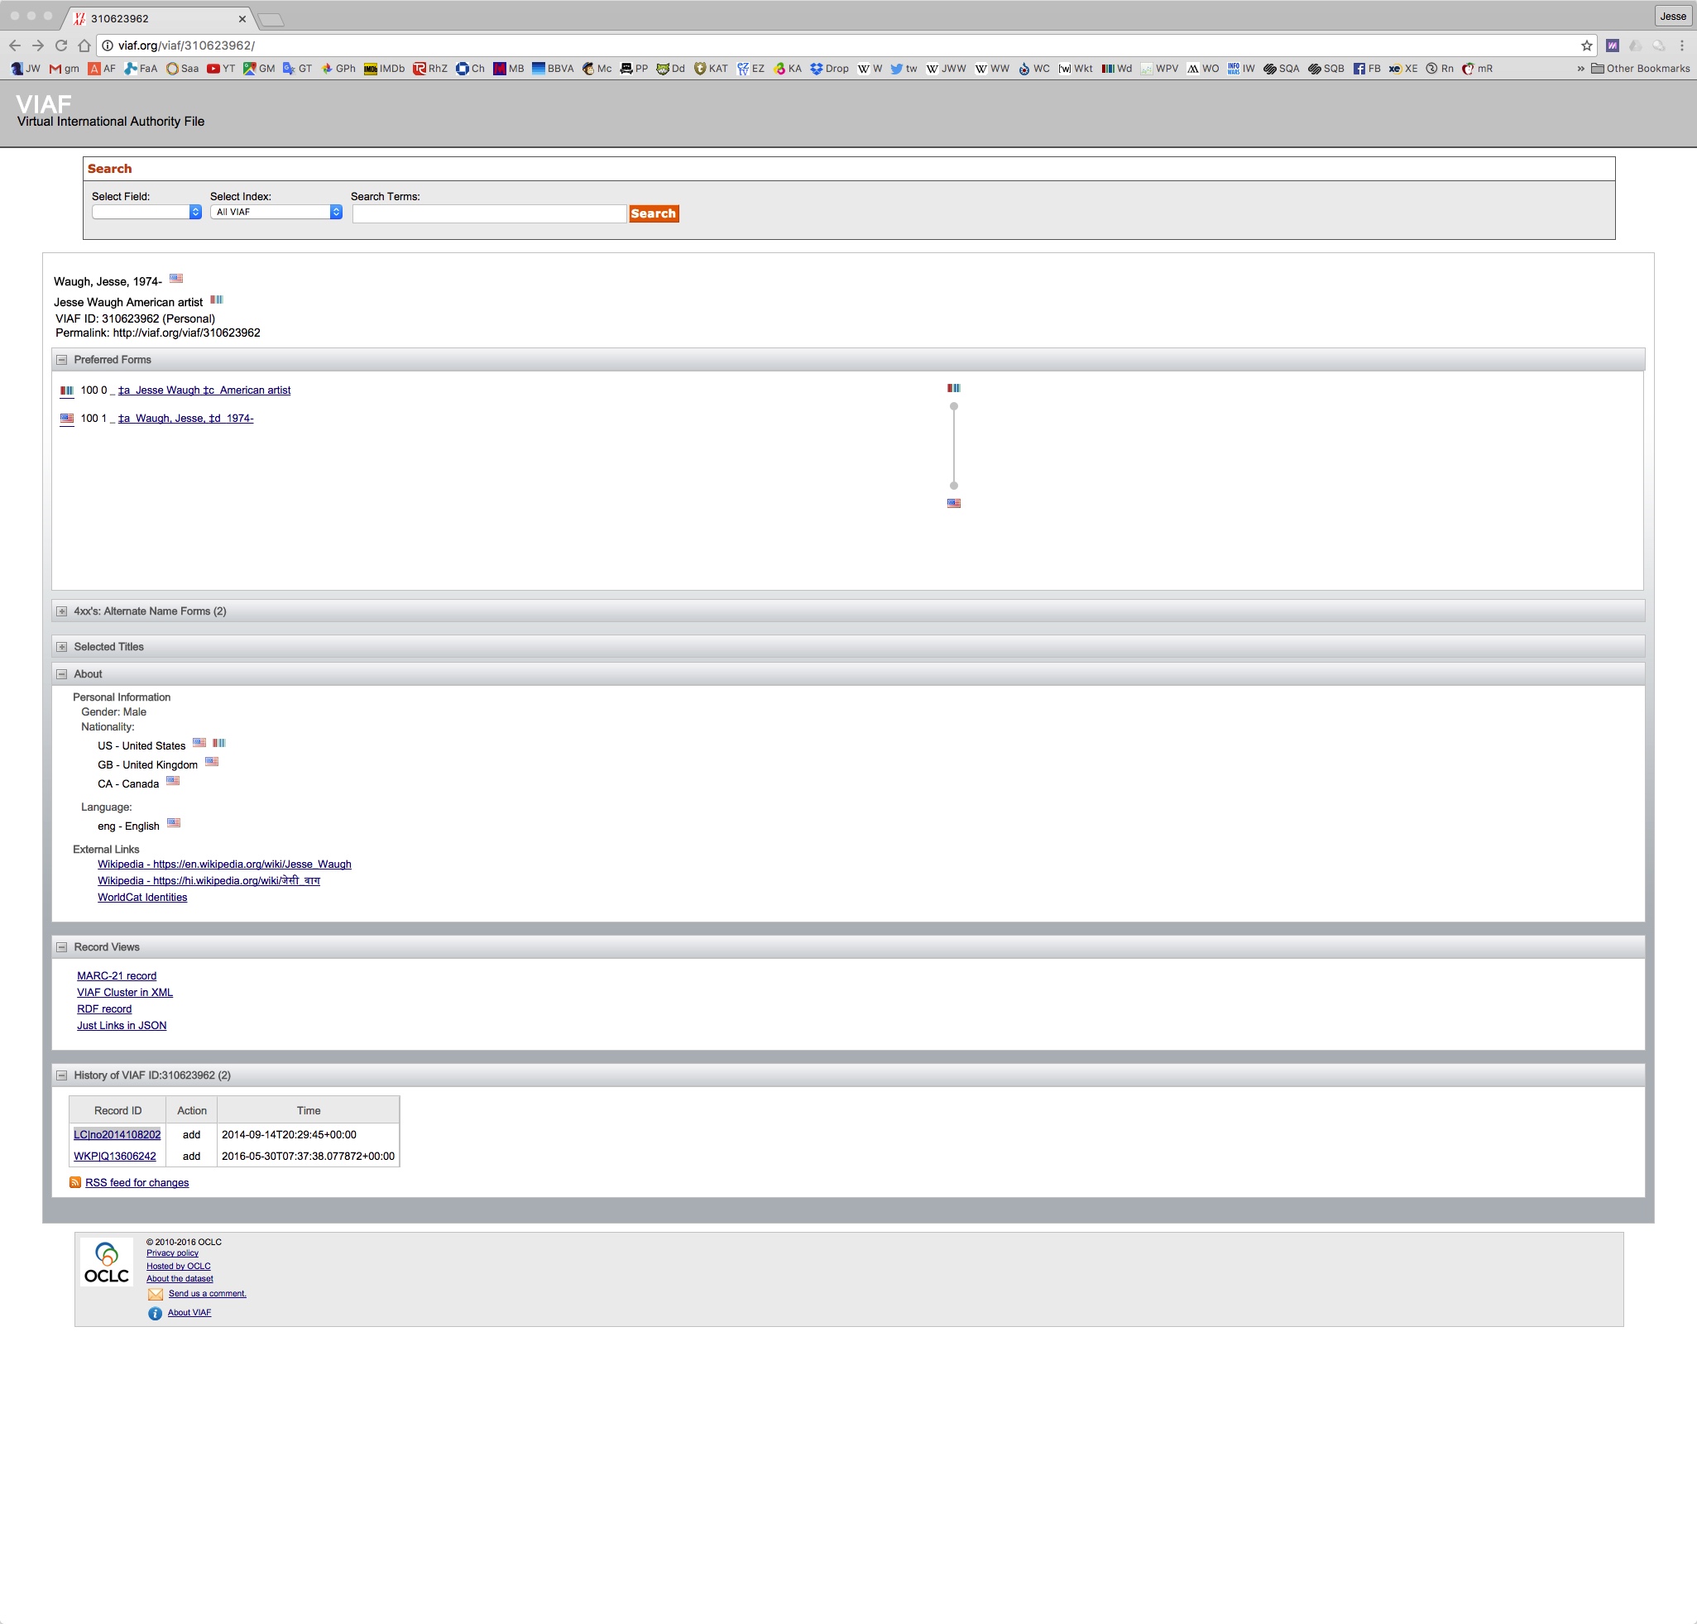Image resolution: width=1697 pixels, height=1624 pixels.
Task: Click the Selected Titles section toggle
Action: click(x=60, y=645)
